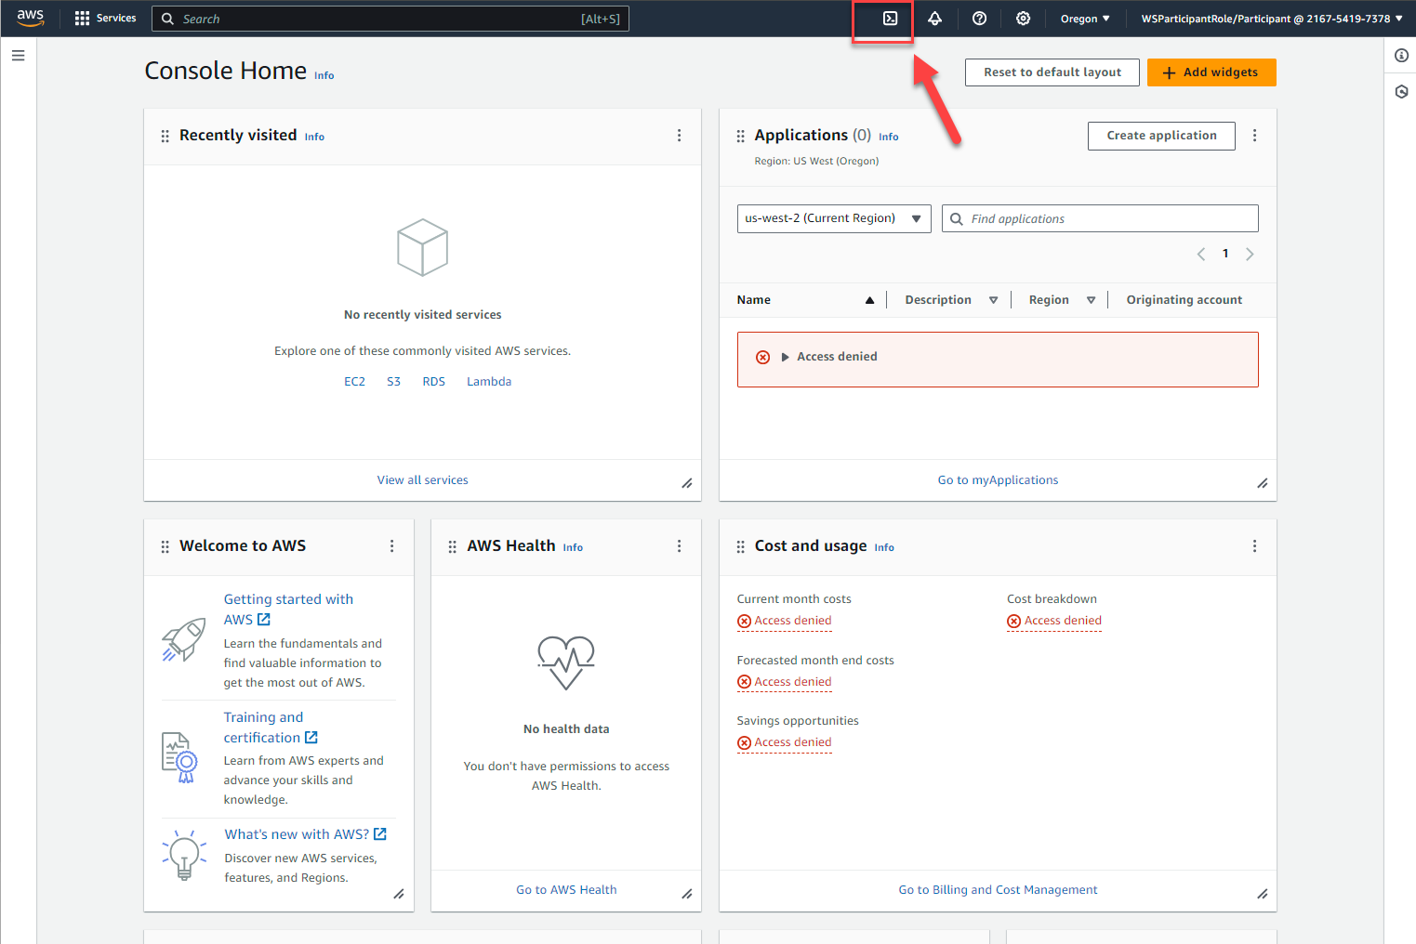Open the hexagon icon on right sidebar
The width and height of the screenshot is (1416, 944).
tap(1401, 92)
